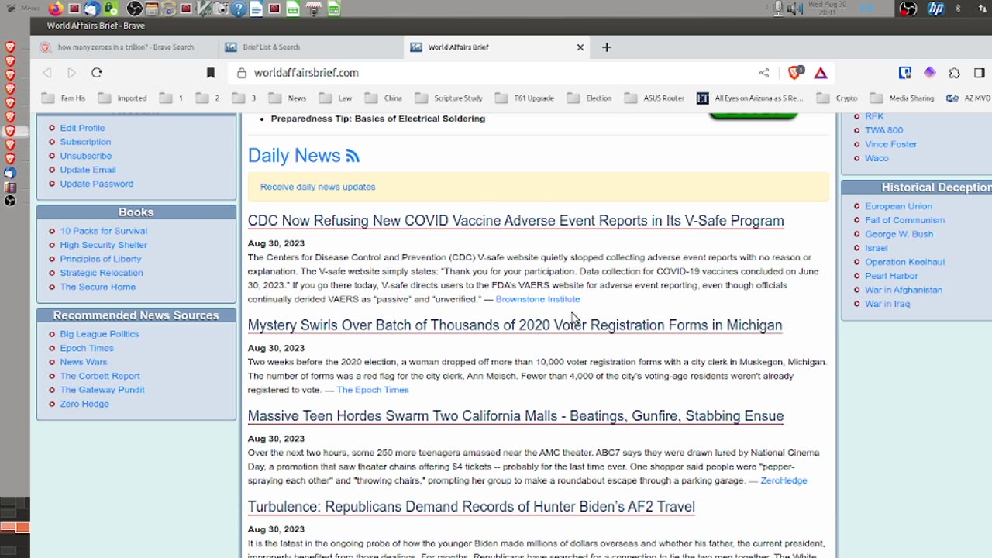
Task: Open Edit Profile in the sidebar
Action: click(82, 128)
